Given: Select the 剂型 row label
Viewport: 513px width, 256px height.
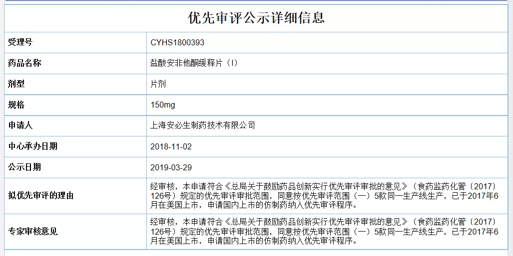Looking at the screenshot, I should pos(16,84).
